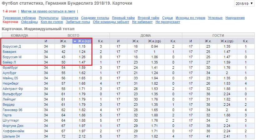This screenshot has height=140, width=256.
Task: Sort by Ж.к.(ср) column under ДОМА
Action: pyautogui.click(x=155, y=41)
